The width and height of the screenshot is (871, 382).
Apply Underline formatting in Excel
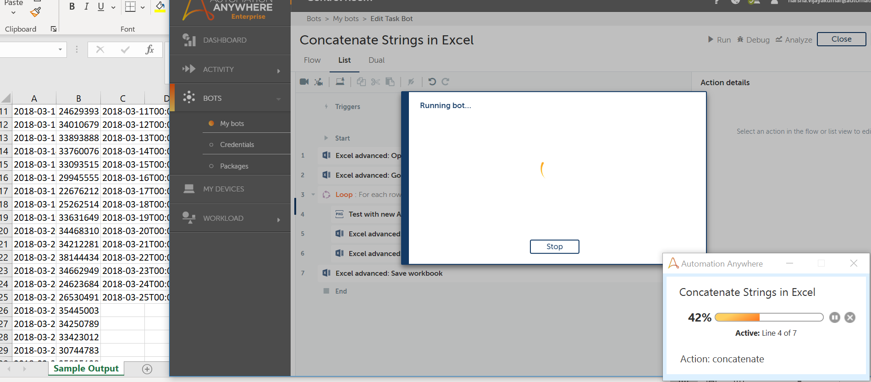[x=101, y=6]
